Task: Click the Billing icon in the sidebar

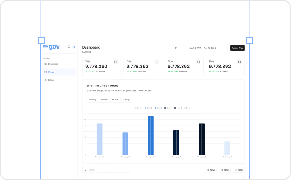Action: (45, 80)
